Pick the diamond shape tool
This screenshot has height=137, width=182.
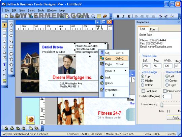coord(4,47)
